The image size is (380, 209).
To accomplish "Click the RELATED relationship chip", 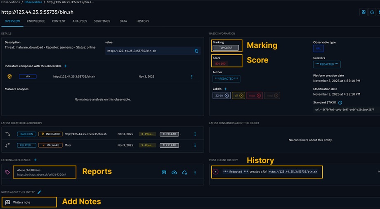I will tap(27, 145).
